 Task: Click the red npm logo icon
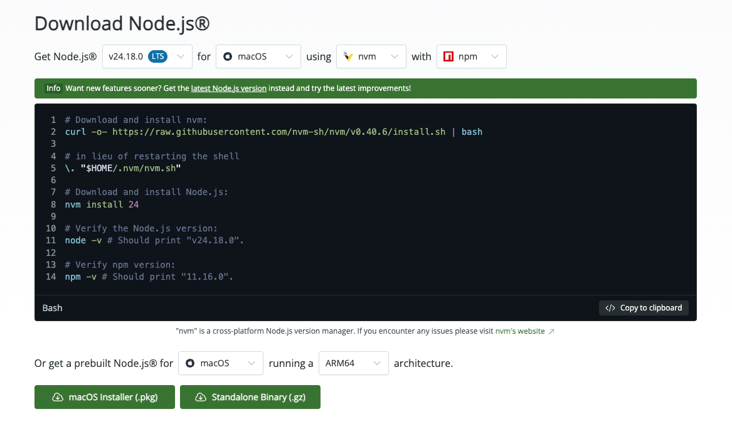(x=448, y=56)
